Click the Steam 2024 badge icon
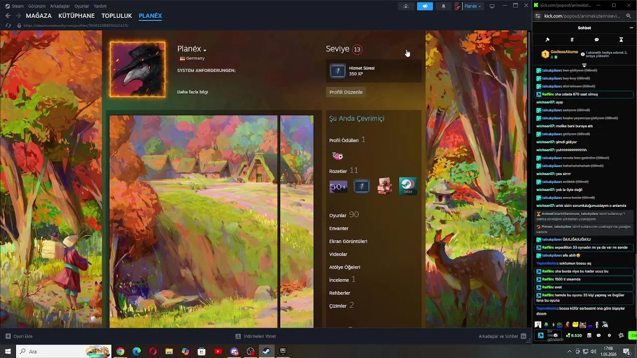This screenshot has width=637, height=358. tap(408, 186)
